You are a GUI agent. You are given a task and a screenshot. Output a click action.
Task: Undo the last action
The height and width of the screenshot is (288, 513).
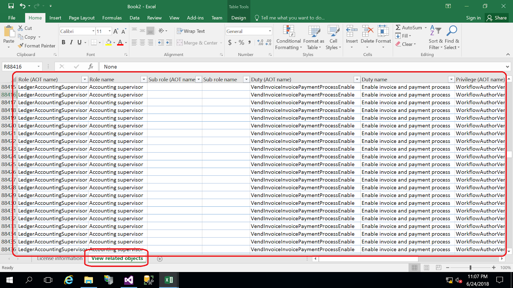pyautogui.click(x=22, y=6)
